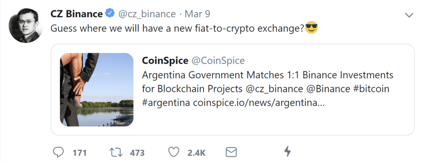
Task: Click the lightning bolt icon
Action: coord(288,152)
